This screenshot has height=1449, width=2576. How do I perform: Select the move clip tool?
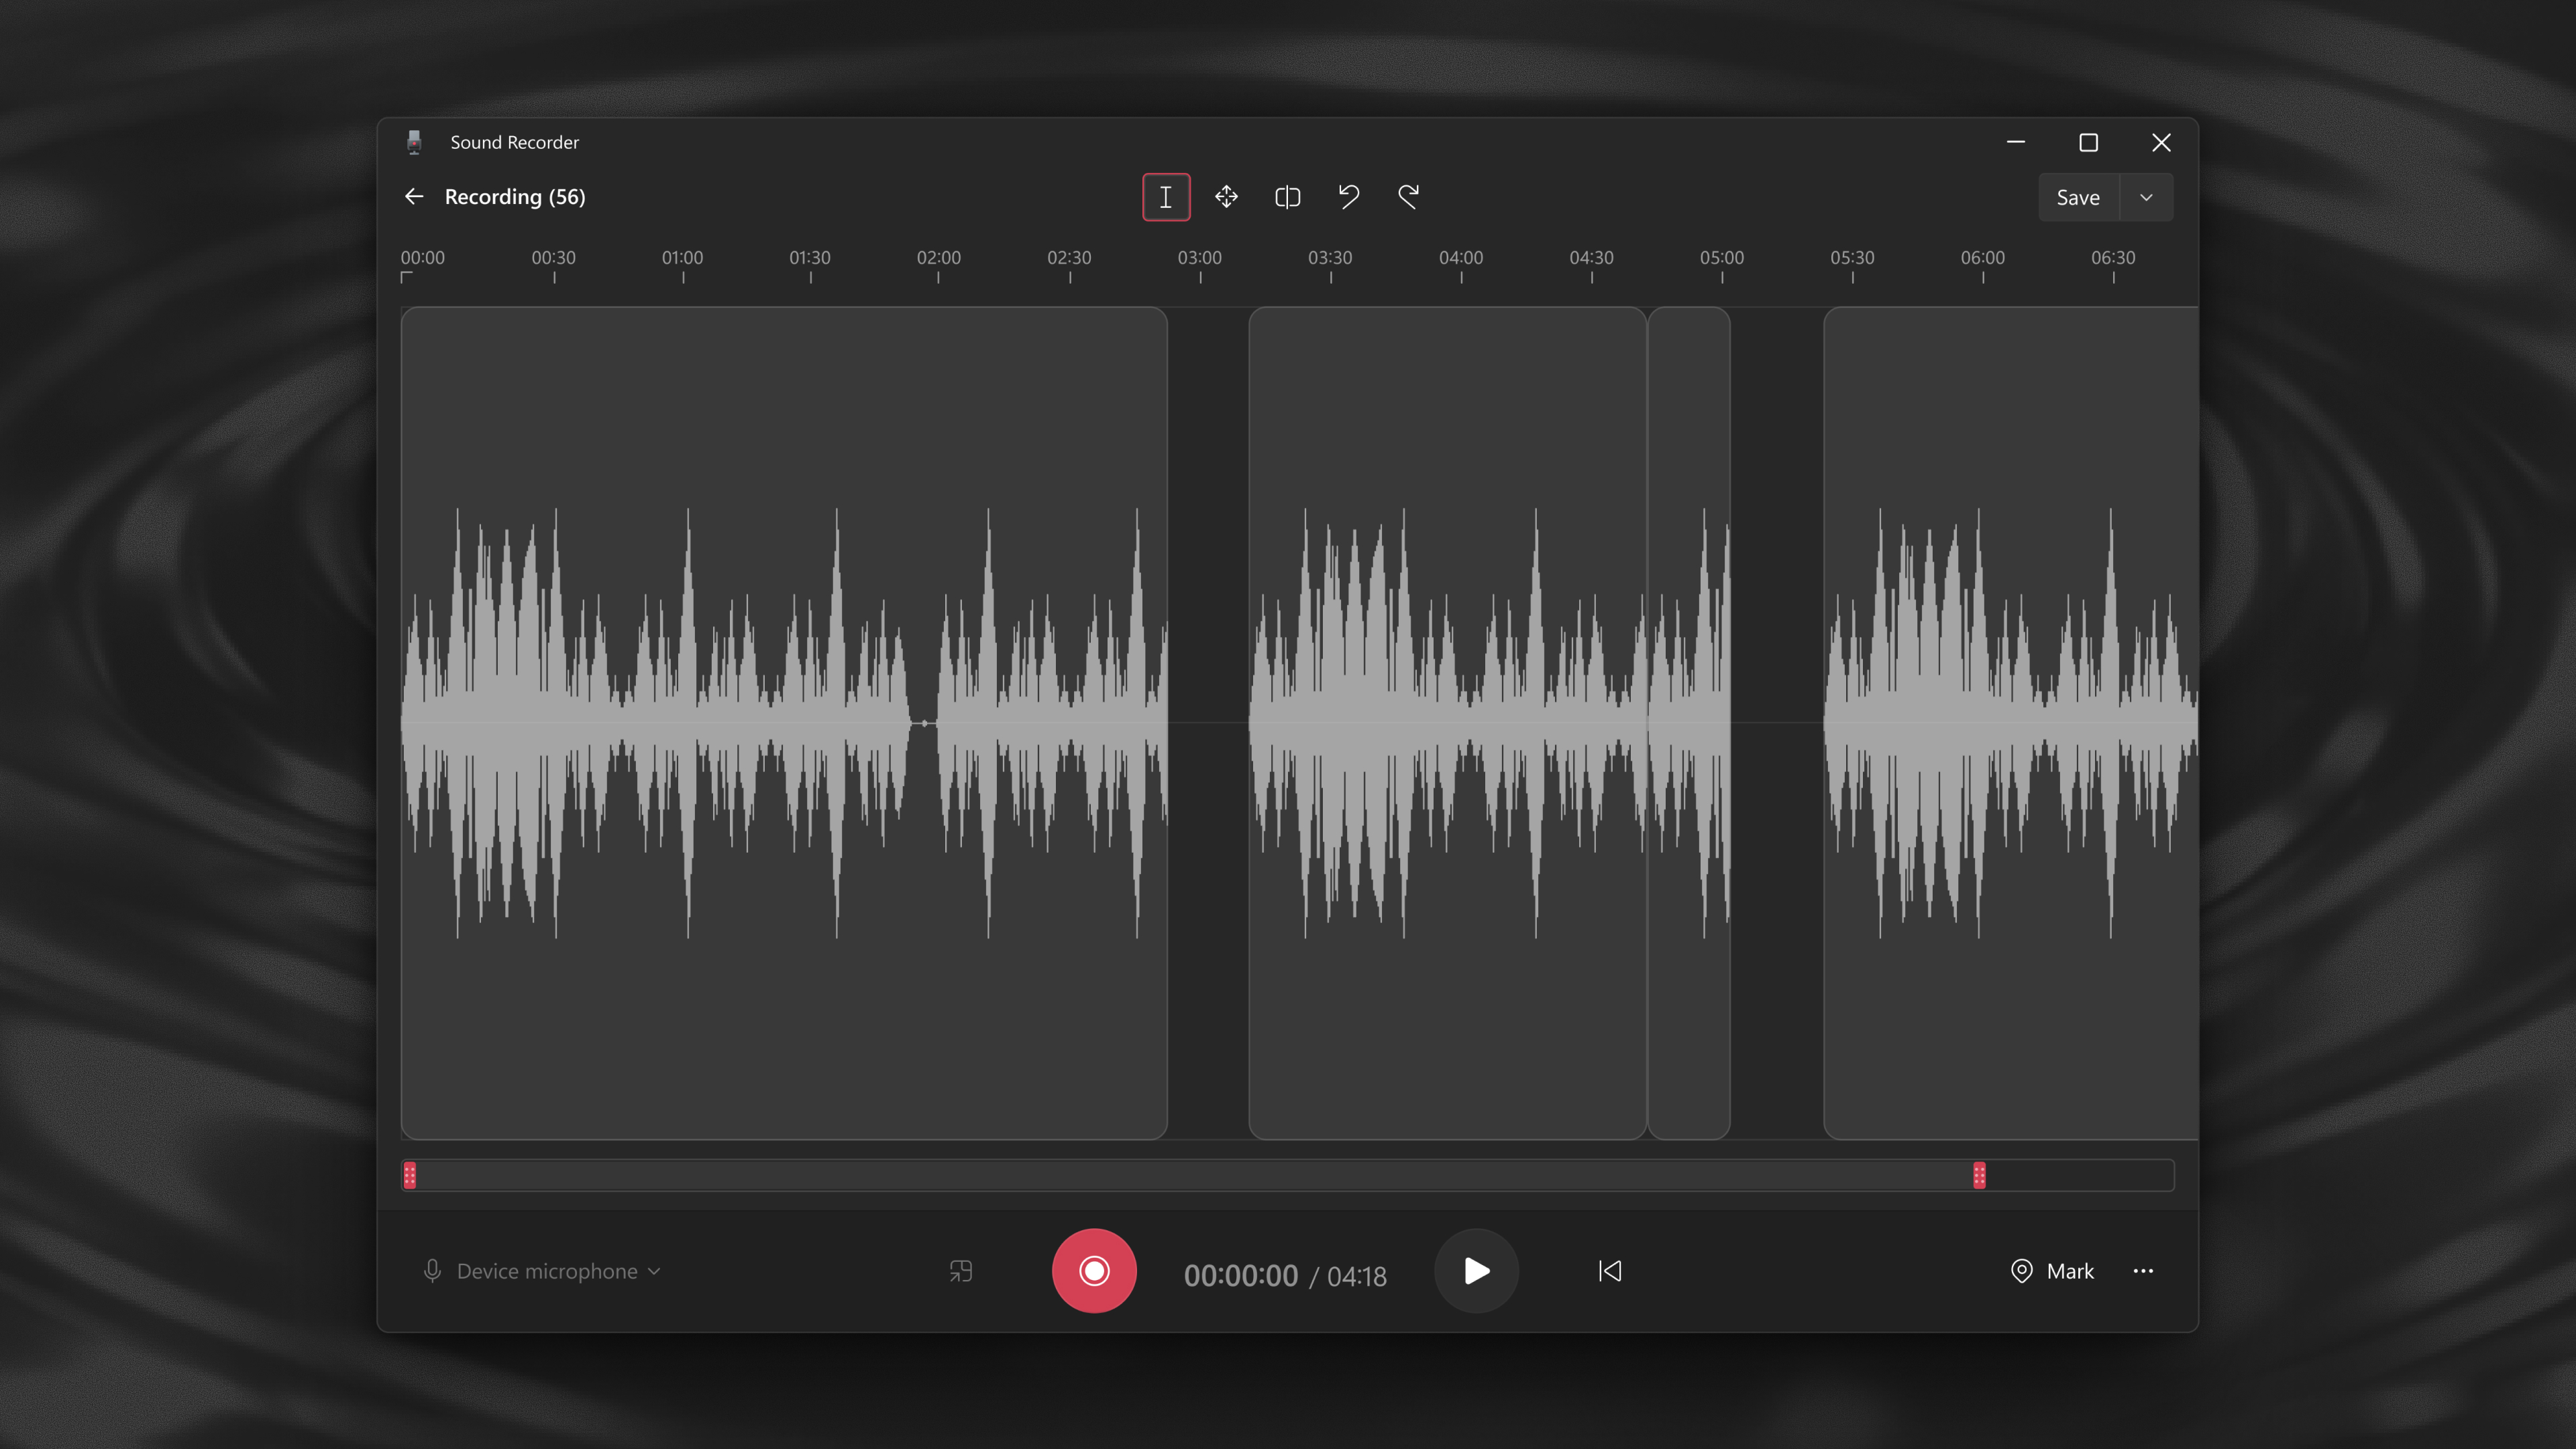coord(1226,197)
